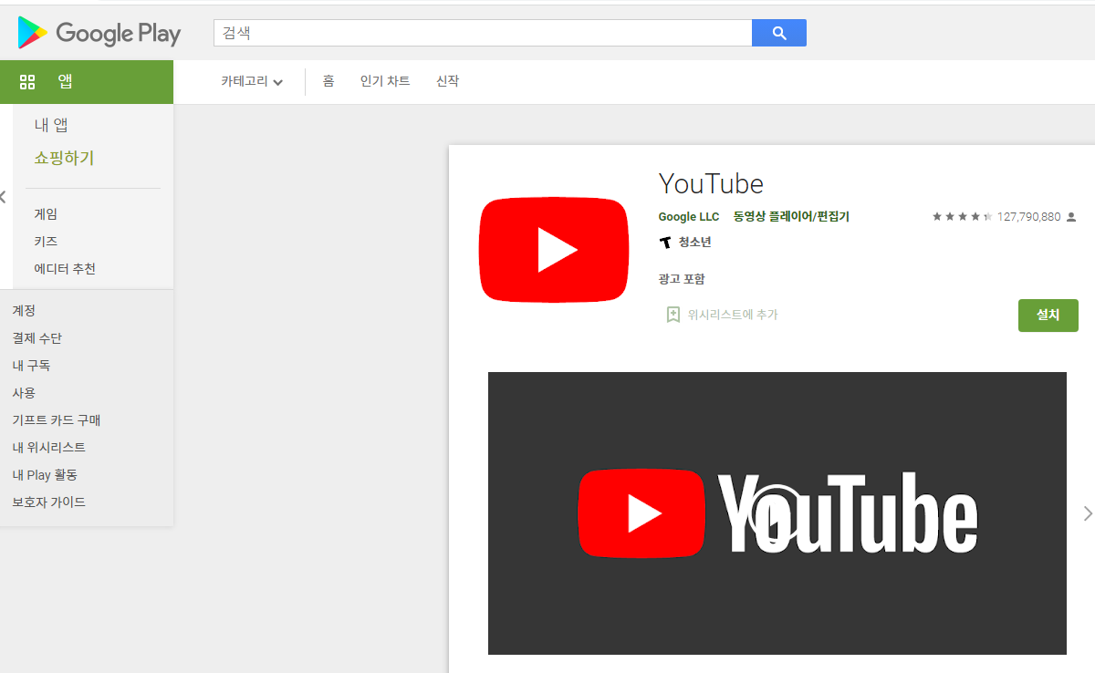Screen dimensions: 1095x673
Task: Play the YouTube preview video
Action: (x=777, y=513)
